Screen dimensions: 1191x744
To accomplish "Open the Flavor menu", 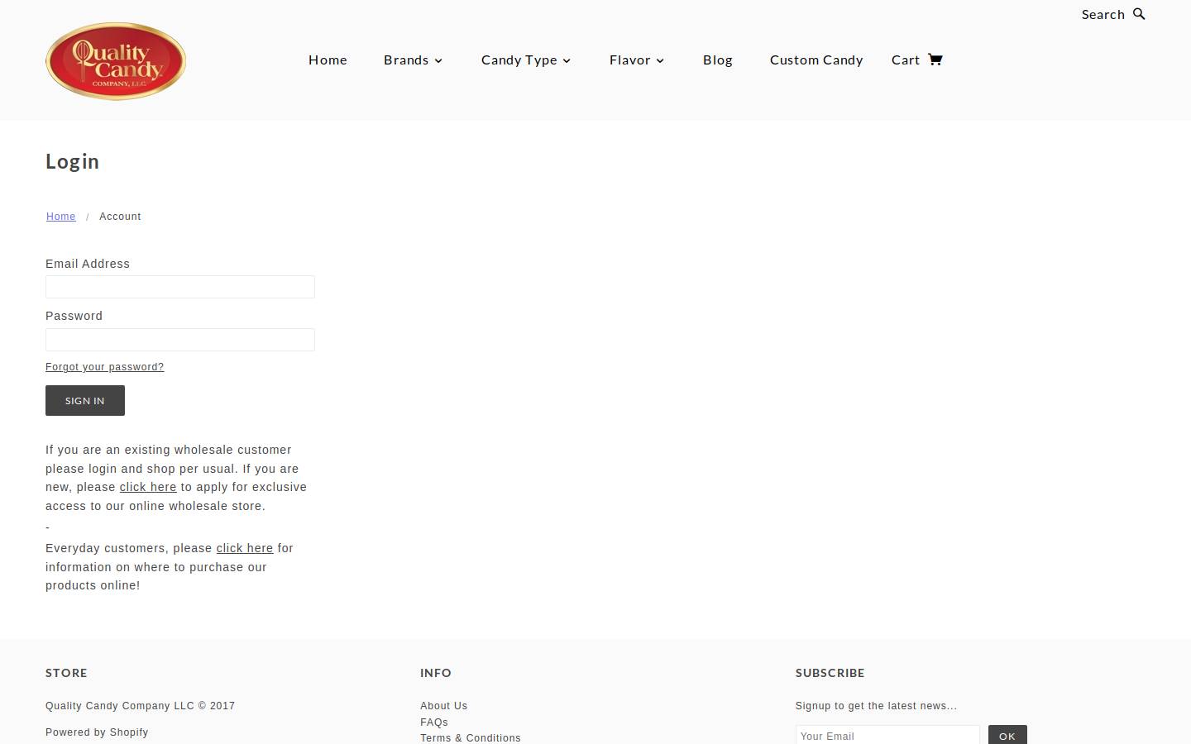I will click(630, 60).
